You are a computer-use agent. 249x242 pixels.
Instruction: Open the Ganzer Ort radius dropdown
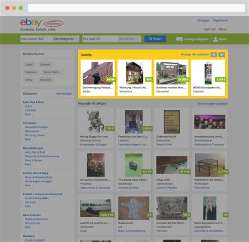point(129,39)
